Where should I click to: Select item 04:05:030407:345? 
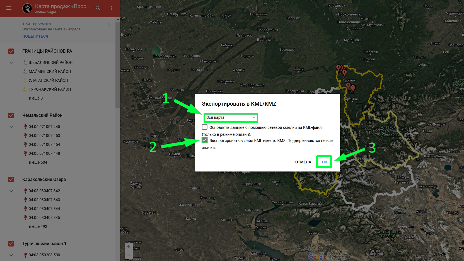point(44,217)
